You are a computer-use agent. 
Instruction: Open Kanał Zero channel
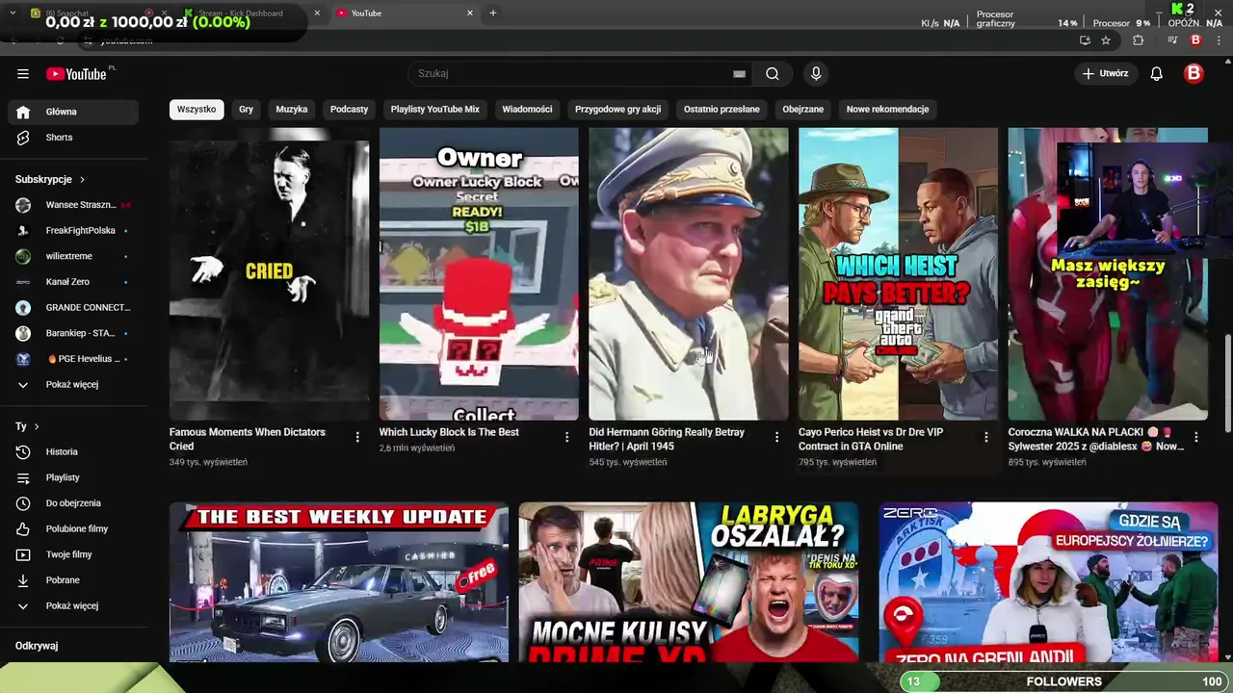click(x=73, y=282)
